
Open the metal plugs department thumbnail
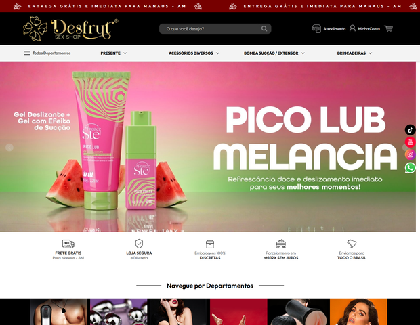pyautogui.click(x=119, y=312)
